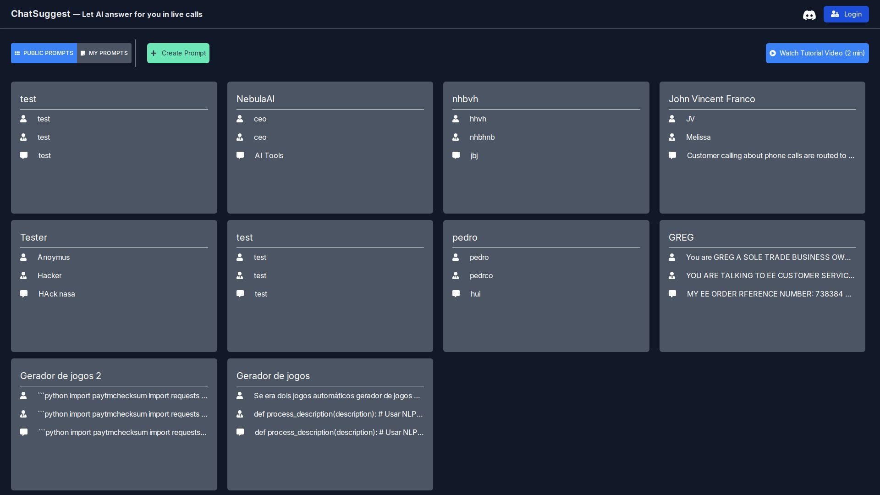Click the "JV" text
Screen dimensions: 880x495
coord(690,119)
